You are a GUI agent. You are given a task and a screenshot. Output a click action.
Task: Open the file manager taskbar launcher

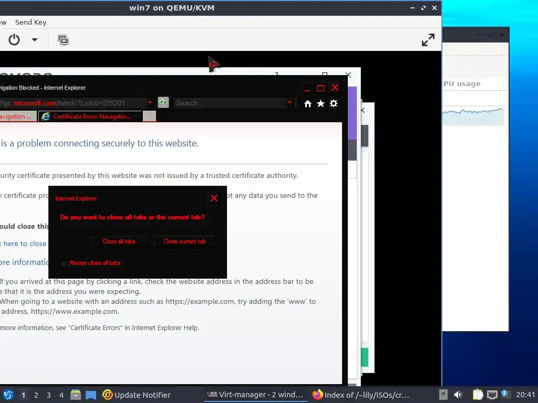(x=76, y=395)
